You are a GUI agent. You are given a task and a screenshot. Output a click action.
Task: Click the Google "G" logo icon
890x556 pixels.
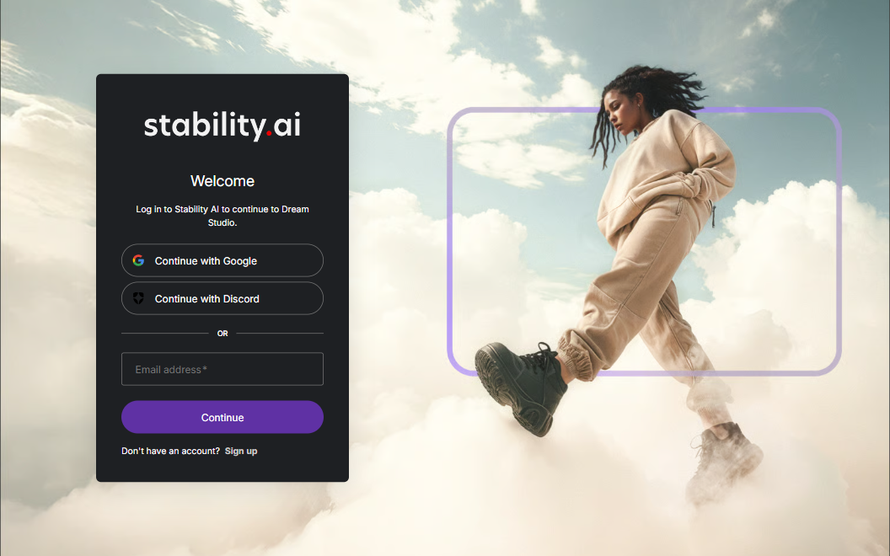(x=138, y=260)
